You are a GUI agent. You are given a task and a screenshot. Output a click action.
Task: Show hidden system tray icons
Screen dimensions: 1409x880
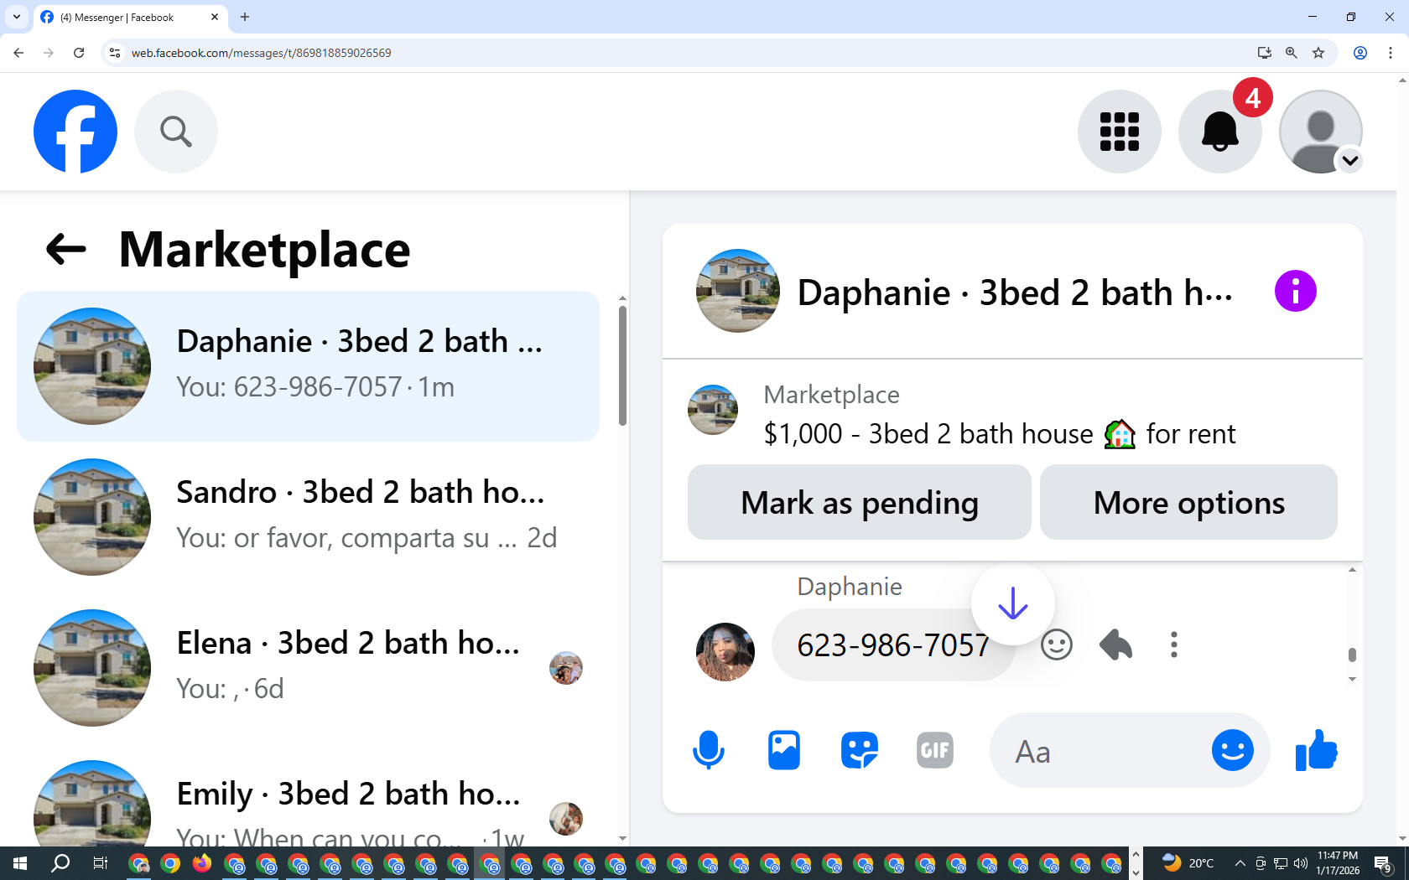[x=1240, y=863]
